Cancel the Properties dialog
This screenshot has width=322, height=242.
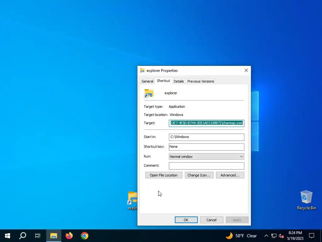[212, 220]
